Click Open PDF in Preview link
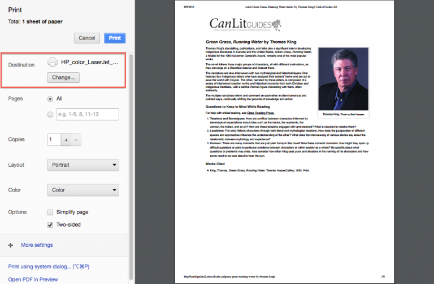The width and height of the screenshot is (434, 284). [x=33, y=279]
